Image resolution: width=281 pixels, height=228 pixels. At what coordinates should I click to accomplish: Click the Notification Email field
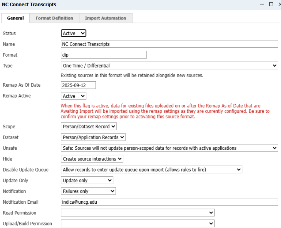(x=169, y=202)
